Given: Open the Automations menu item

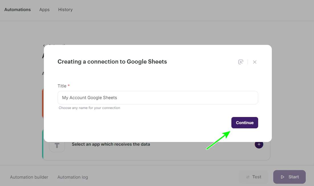Looking at the screenshot, I should 18,10.
